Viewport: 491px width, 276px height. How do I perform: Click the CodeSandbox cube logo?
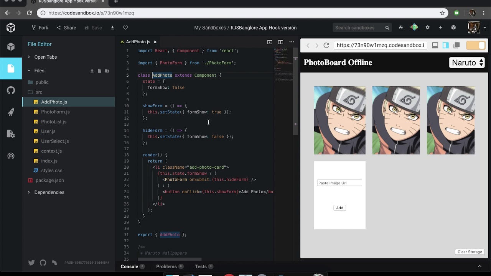click(x=11, y=28)
